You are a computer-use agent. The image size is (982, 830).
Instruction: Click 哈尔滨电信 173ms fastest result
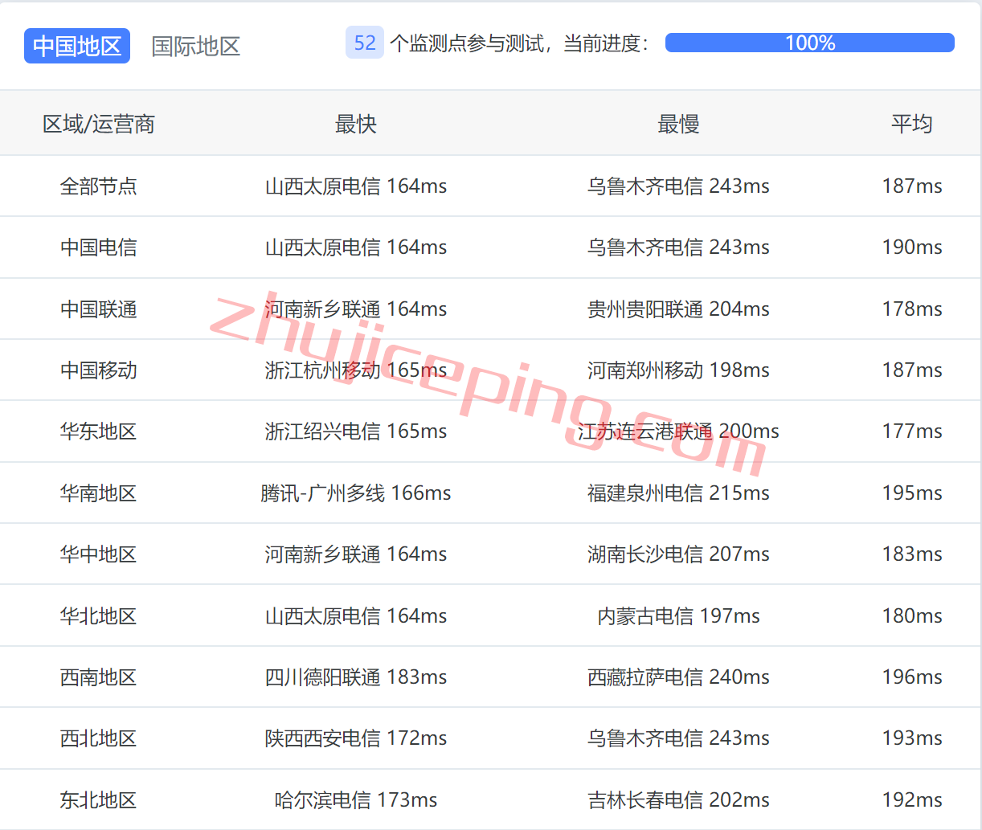(x=355, y=799)
